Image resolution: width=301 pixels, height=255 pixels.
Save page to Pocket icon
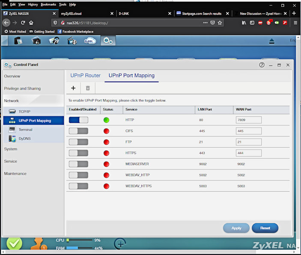[x=212, y=23]
